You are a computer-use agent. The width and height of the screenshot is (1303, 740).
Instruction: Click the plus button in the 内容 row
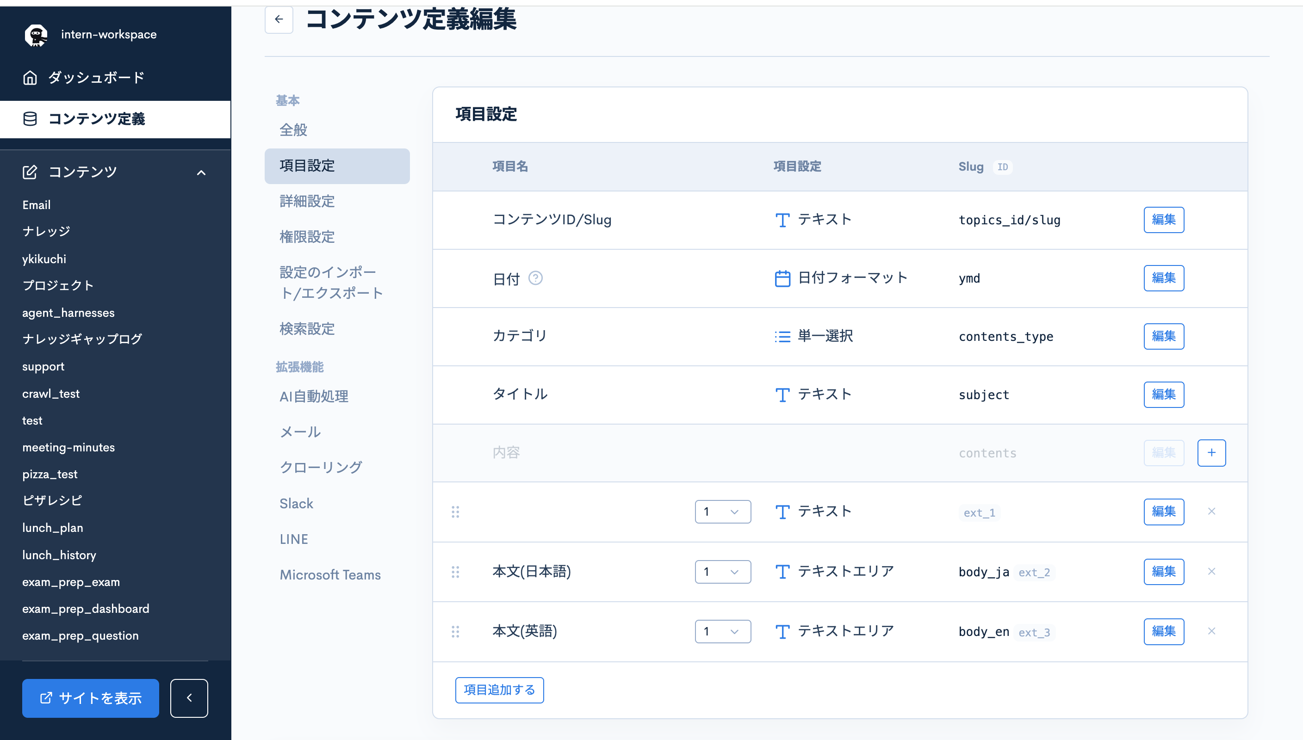pos(1211,453)
